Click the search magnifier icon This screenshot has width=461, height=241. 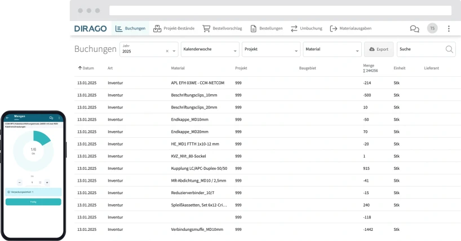pyautogui.click(x=449, y=49)
